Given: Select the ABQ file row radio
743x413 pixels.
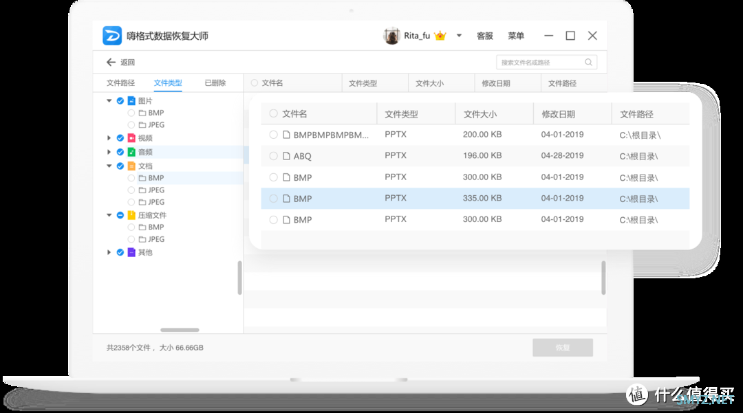Looking at the screenshot, I should [x=273, y=156].
